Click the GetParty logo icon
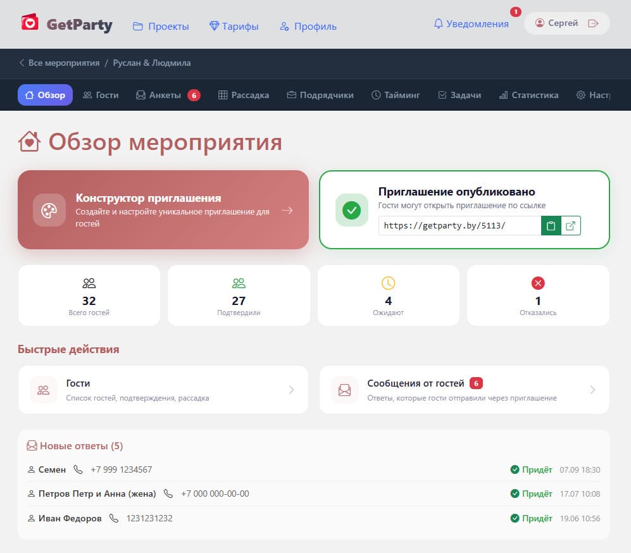 30,22
